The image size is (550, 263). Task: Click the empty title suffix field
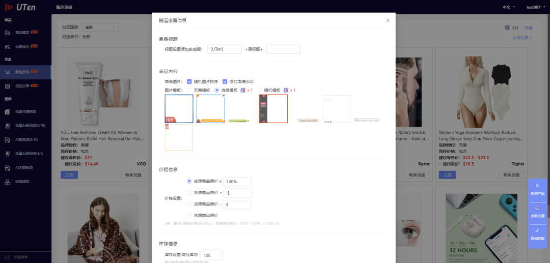(284, 49)
